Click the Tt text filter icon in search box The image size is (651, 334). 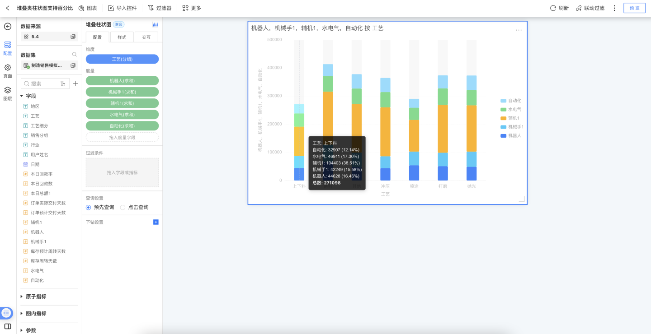click(63, 83)
